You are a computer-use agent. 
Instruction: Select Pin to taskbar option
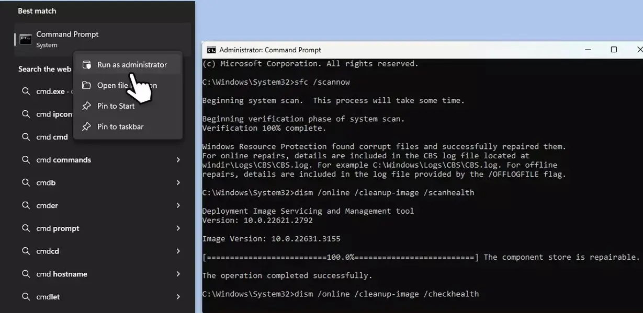click(x=128, y=126)
